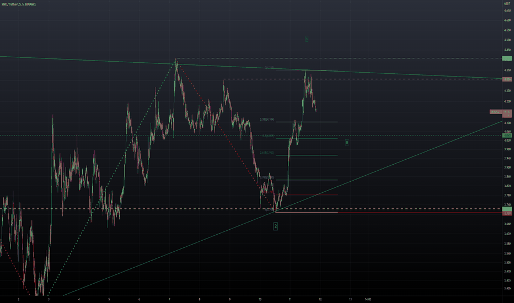This screenshot has height=303, width=514.
Task: Select the green dotted line price tag near 4.040
Action: pos(507,136)
